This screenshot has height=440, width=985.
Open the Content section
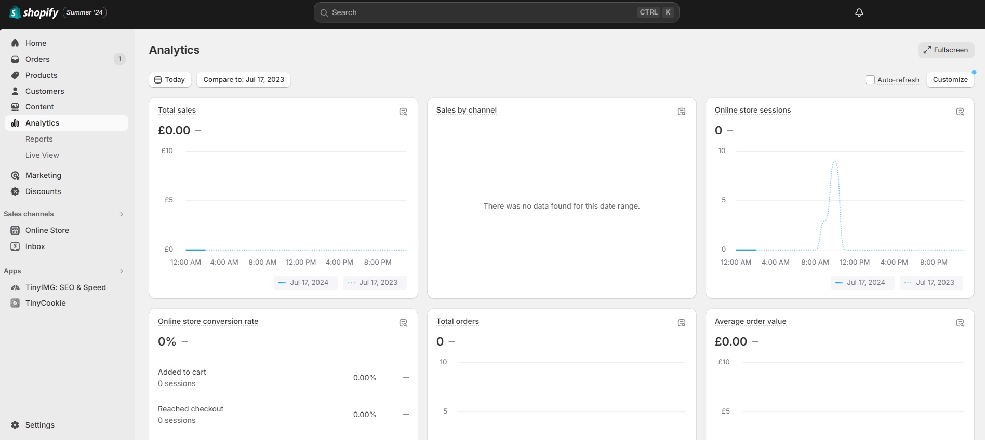[39, 107]
